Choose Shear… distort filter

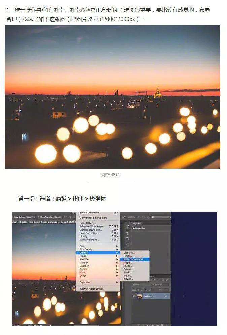point(134,266)
